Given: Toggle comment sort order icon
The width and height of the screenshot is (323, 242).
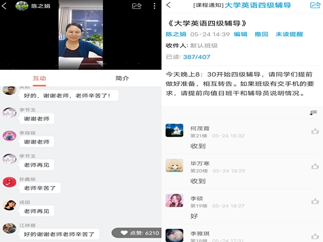Looking at the screenshot, I should coord(313,112).
